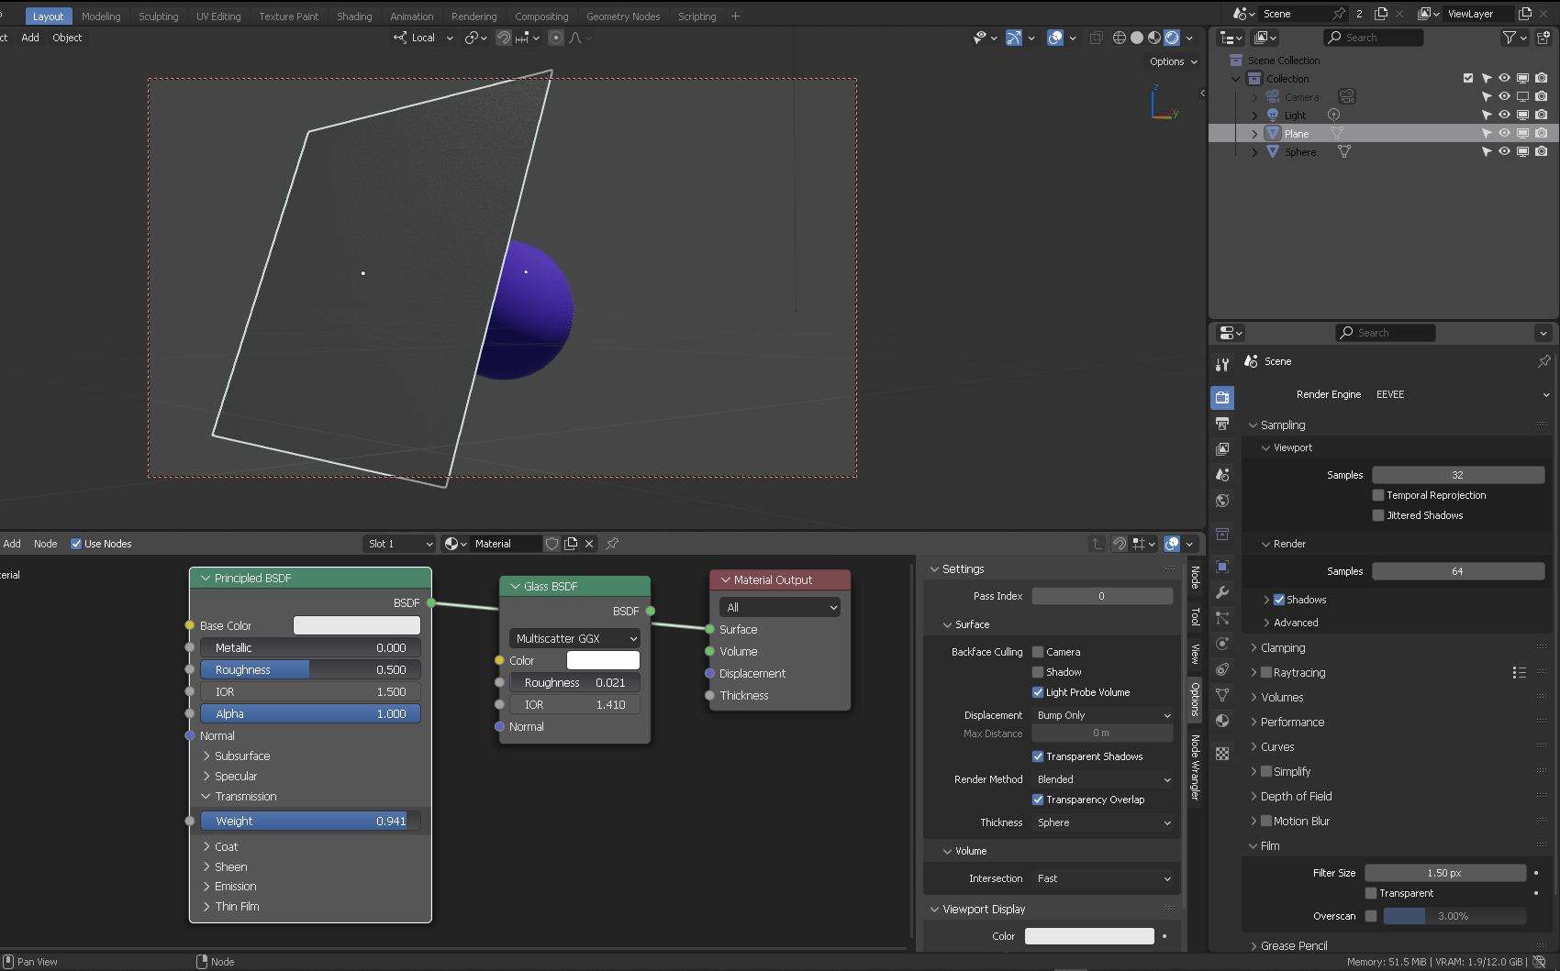Enable Jittered Shadows checkbox
1560x971 pixels.
click(1377, 515)
